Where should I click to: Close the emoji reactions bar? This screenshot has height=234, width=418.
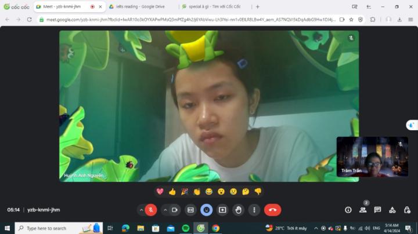tap(207, 210)
